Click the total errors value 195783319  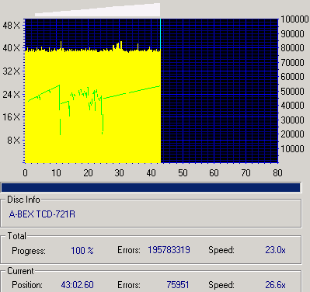pyautogui.click(x=169, y=250)
